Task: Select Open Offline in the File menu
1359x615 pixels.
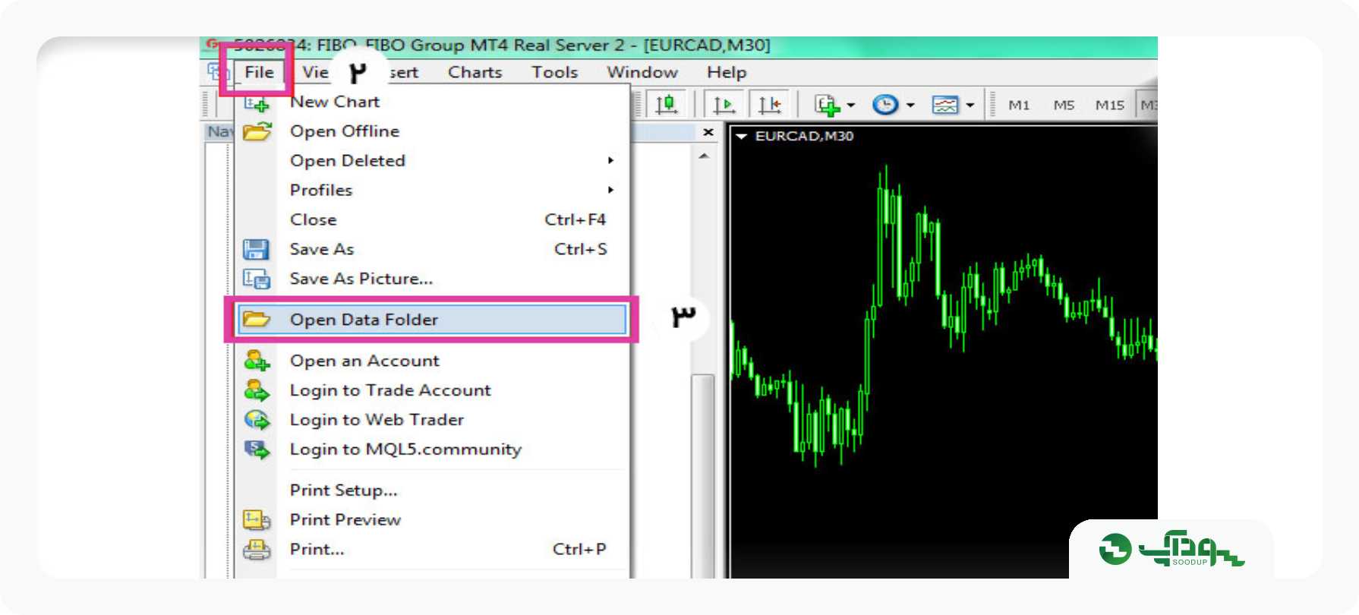Action: point(431,131)
